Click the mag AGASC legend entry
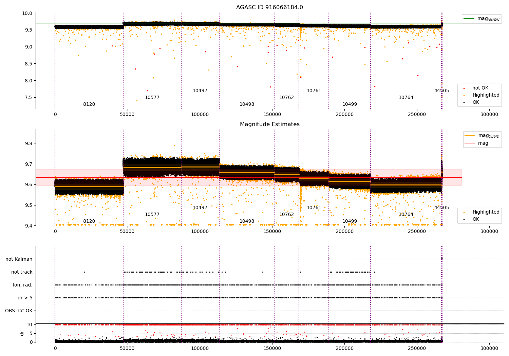Image resolution: width=509 pixels, height=356 pixels. [482, 19]
